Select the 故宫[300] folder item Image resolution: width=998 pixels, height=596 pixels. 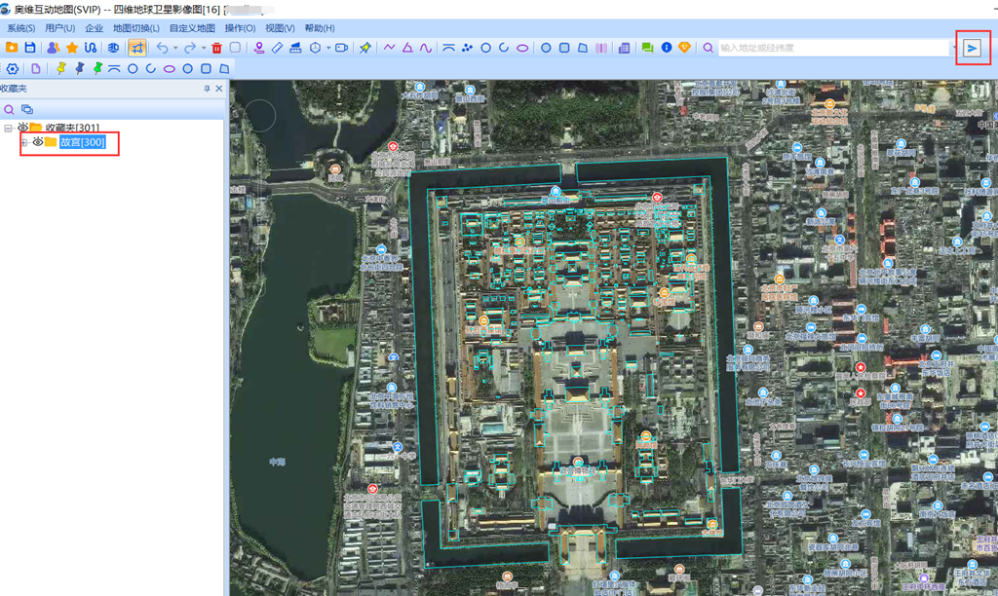(82, 142)
